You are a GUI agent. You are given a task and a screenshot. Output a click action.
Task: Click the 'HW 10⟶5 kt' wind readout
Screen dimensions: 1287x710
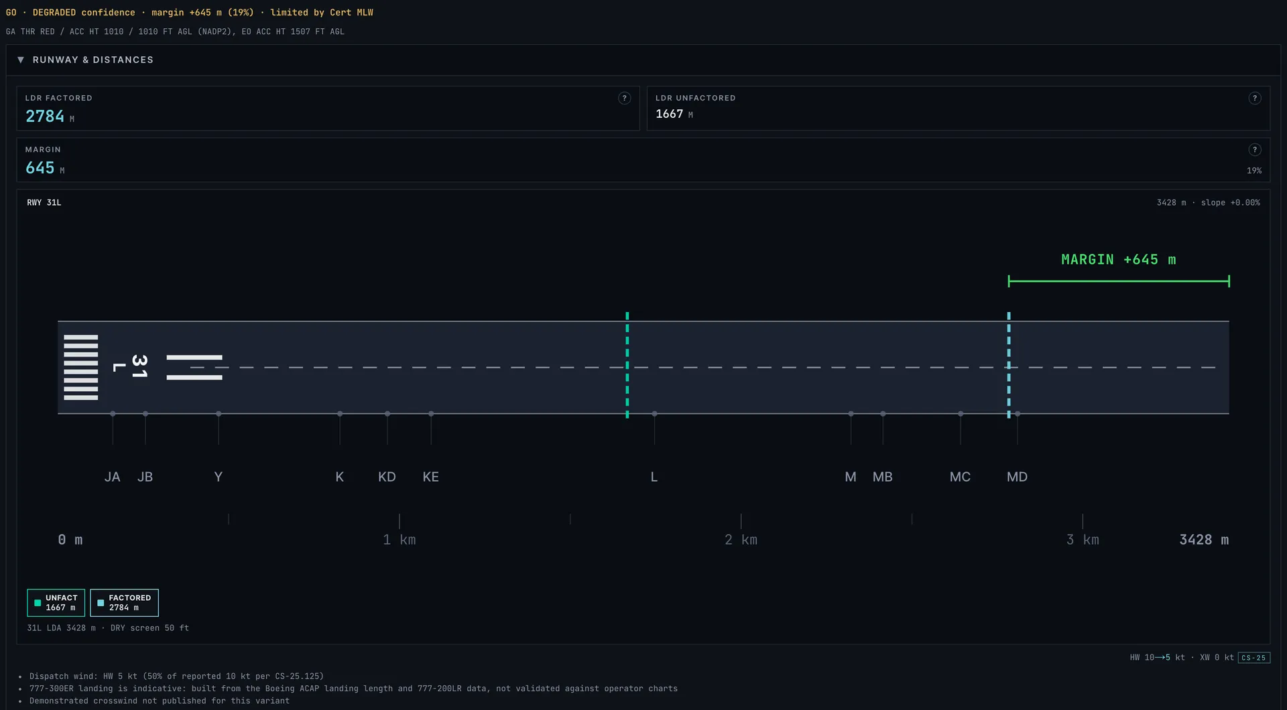pos(1157,658)
